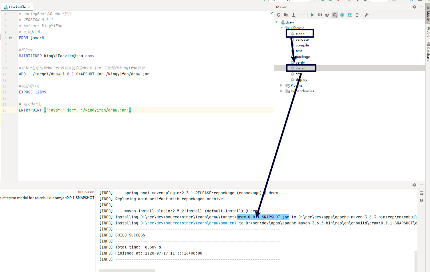Run Maven build green play icon
This screenshot has height=272, width=430.
(x=312, y=15)
